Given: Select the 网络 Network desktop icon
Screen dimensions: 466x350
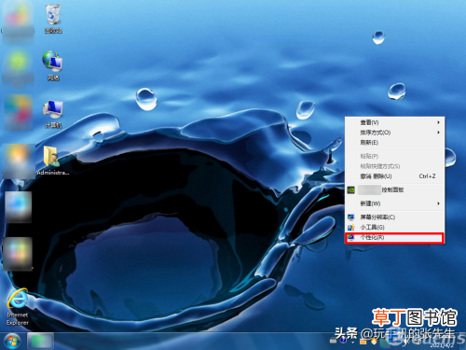Looking at the screenshot, I should [x=53, y=65].
